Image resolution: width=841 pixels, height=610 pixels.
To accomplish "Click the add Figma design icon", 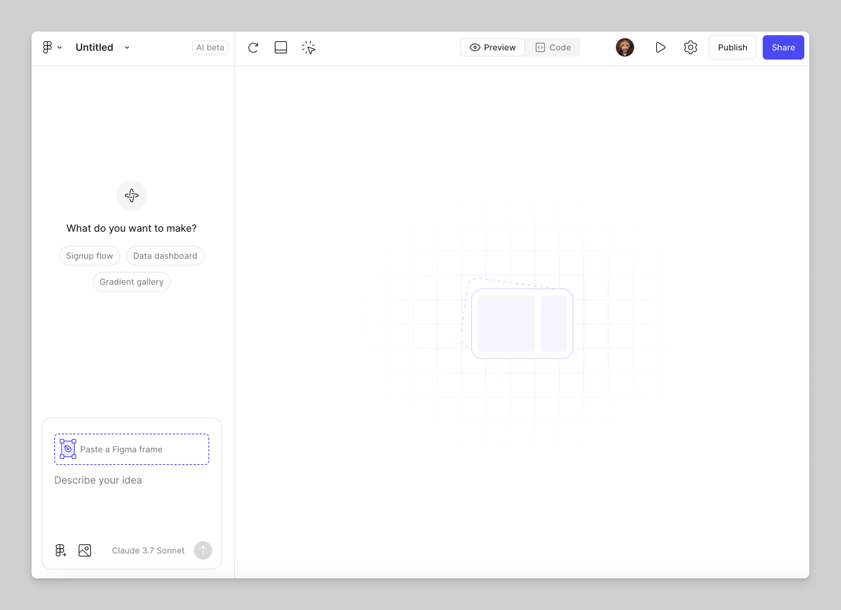I will tap(61, 550).
